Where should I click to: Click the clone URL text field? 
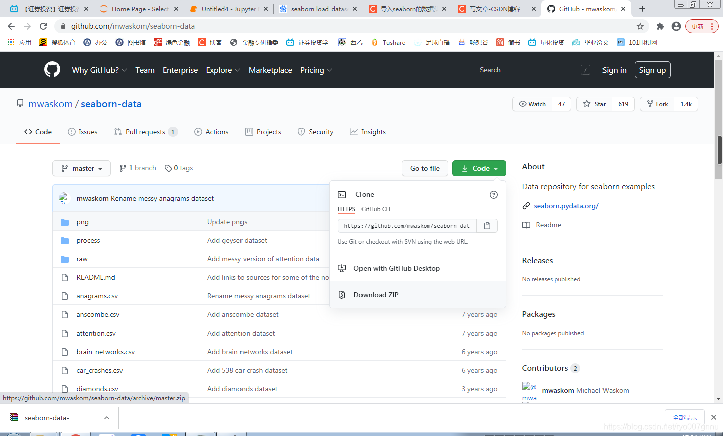tap(407, 226)
